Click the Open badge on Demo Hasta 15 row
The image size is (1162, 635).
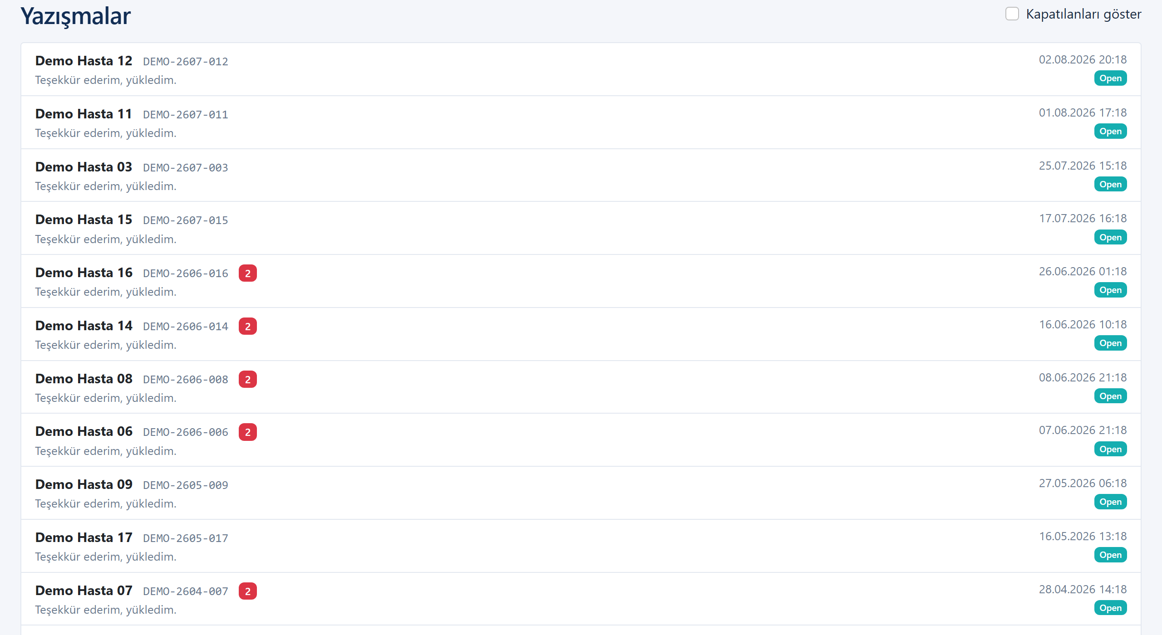(1110, 237)
